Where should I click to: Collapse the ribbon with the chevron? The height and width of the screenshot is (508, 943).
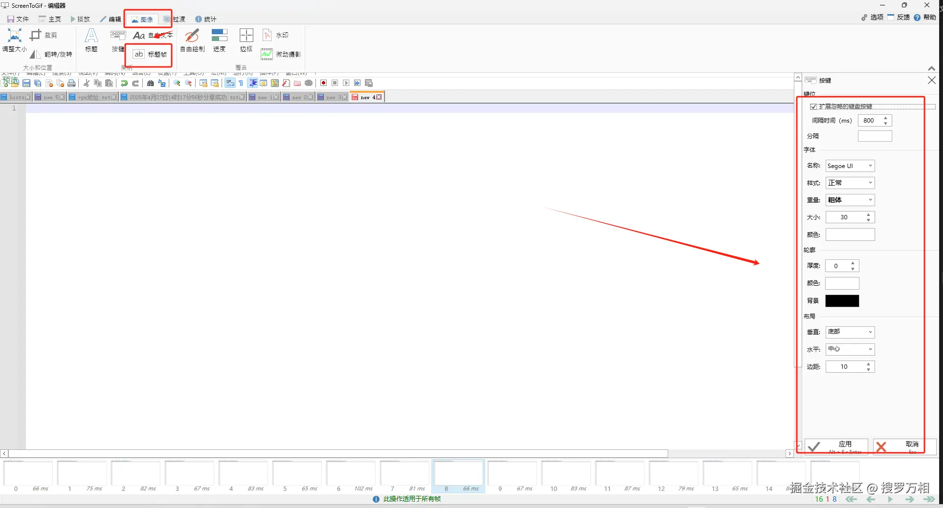[932, 68]
